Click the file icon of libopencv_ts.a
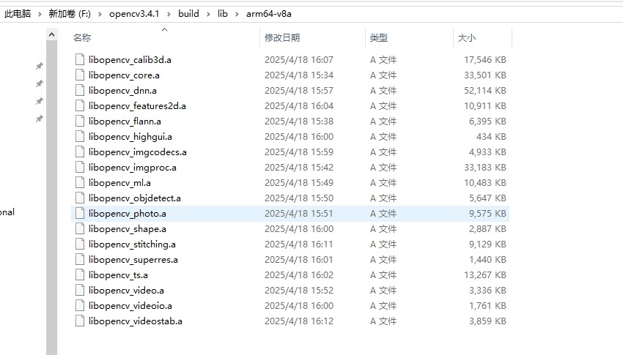 click(x=80, y=275)
